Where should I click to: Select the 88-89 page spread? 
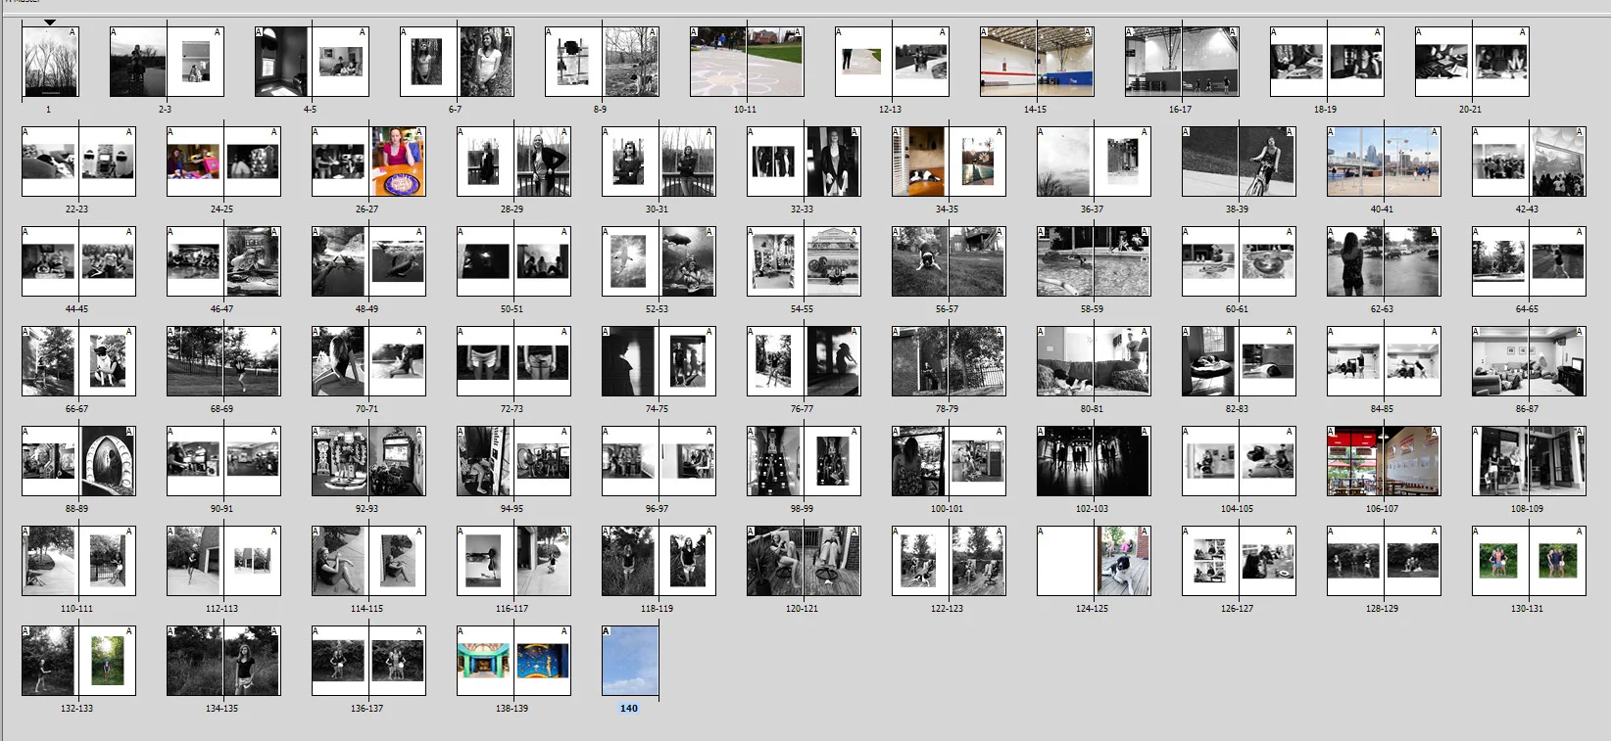point(77,461)
